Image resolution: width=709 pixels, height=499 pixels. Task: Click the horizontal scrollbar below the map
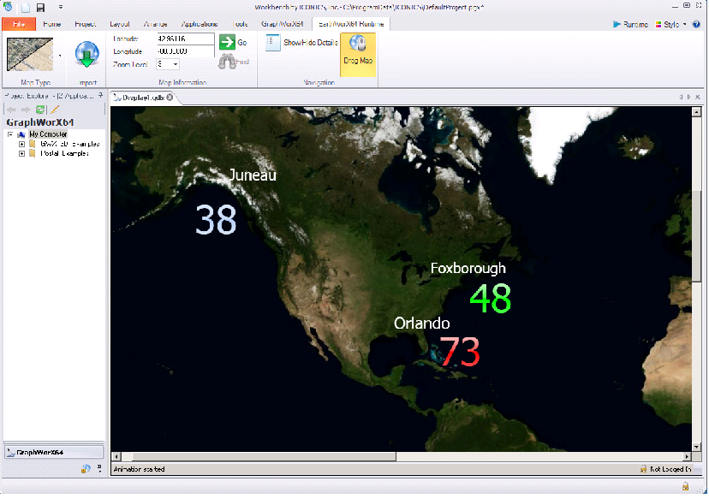[257, 457]
